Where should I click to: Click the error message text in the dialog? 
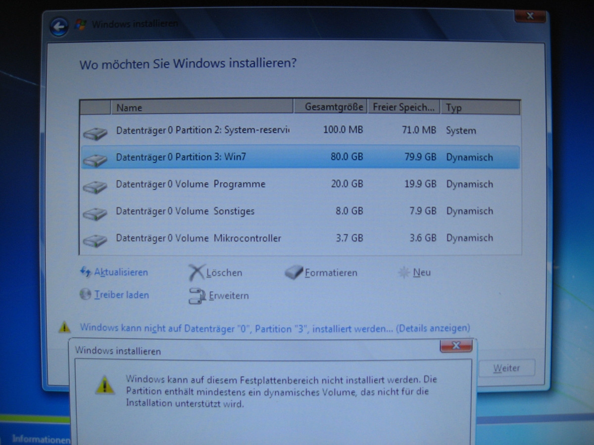(x=282, y=392)
